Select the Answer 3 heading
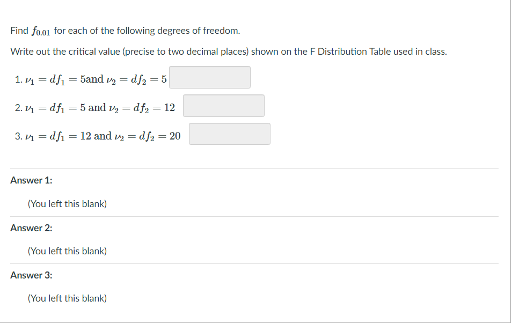The height and width of the screenshot is (323, 512). [31, 275]
